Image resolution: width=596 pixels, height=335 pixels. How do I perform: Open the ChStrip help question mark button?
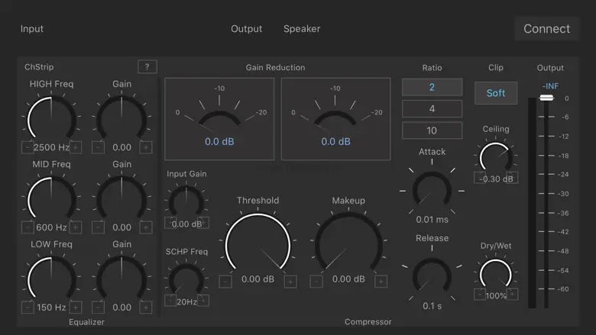147,67
